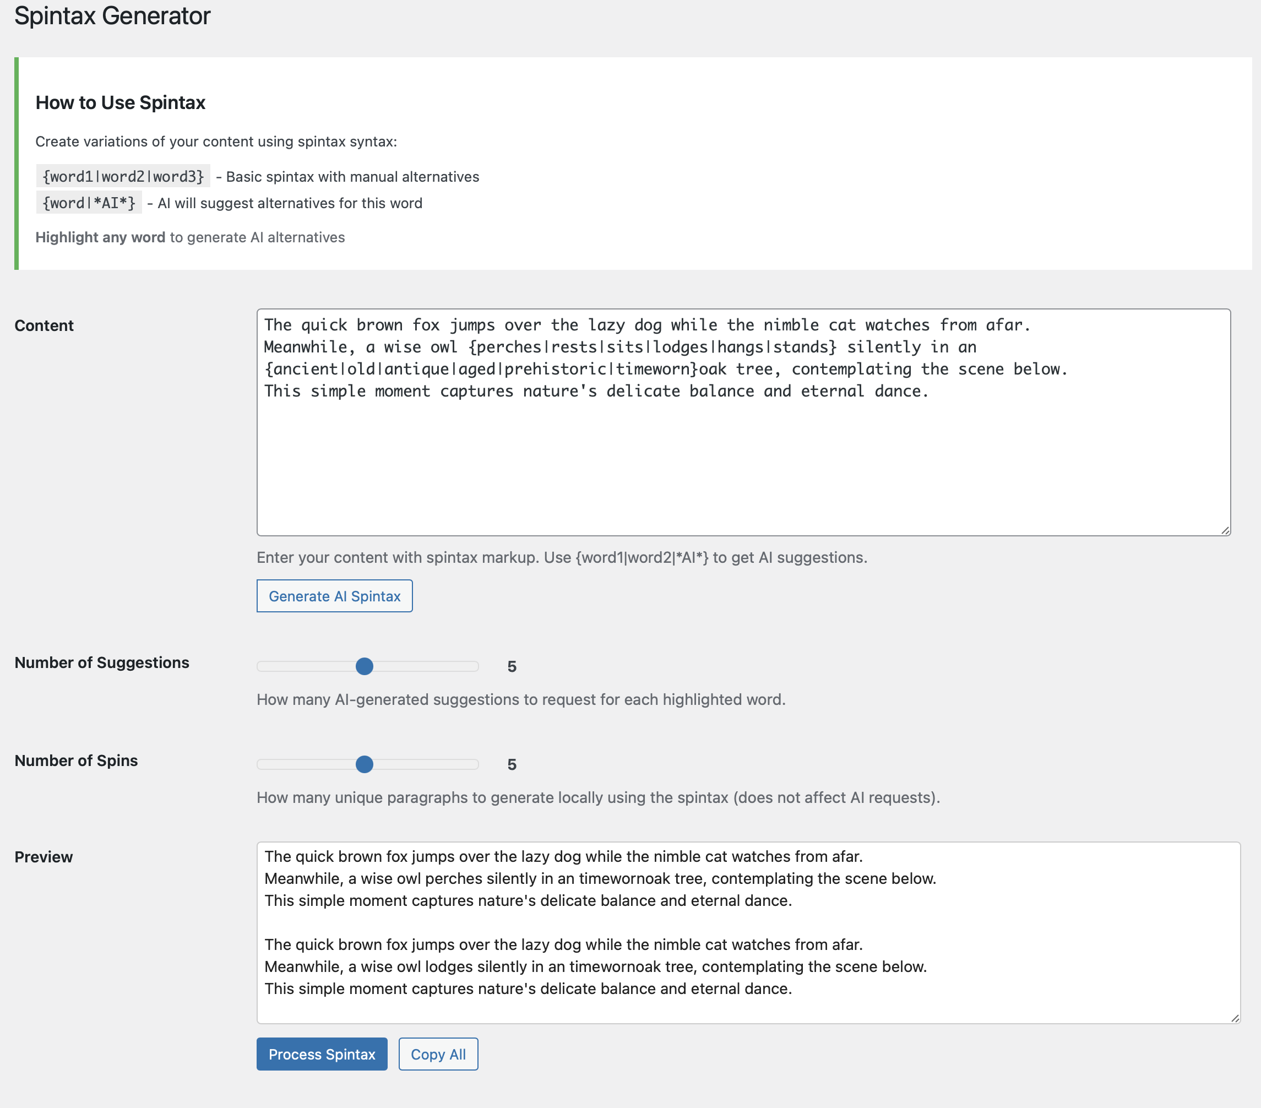The width and height of the screenshot is (1261, 1108).
Task: Click the Preview textarea resize handle
Action: coord(1235,1019)
